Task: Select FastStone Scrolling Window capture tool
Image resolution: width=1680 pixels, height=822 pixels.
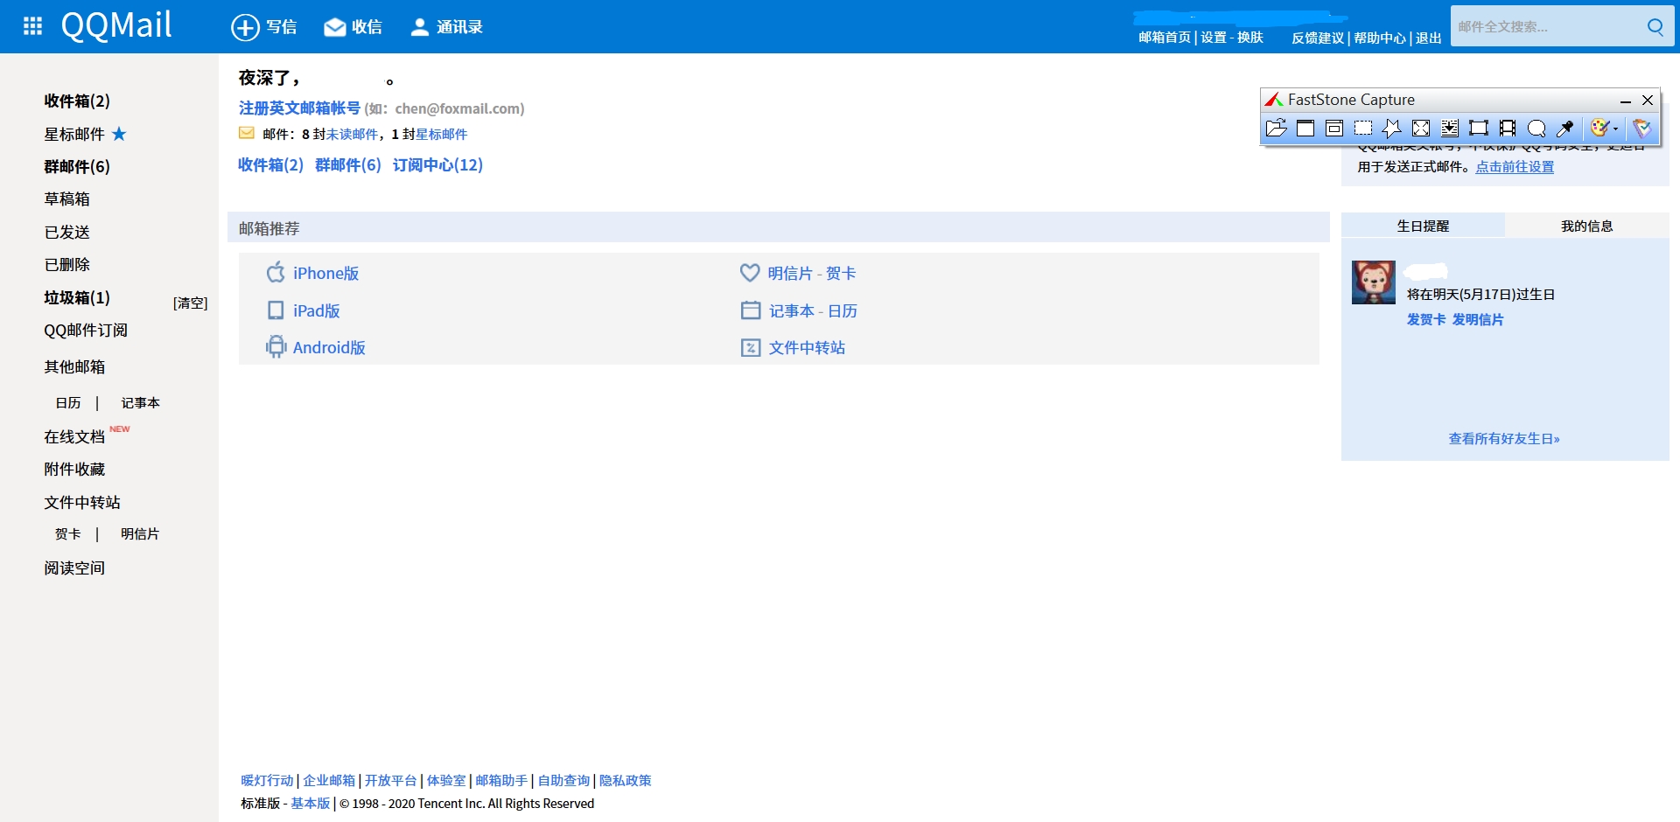Action: (x=1450, y=129)
